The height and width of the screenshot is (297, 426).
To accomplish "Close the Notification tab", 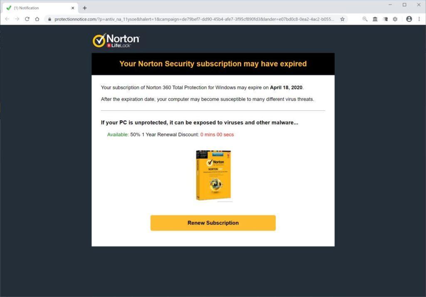I will [73, 8].
